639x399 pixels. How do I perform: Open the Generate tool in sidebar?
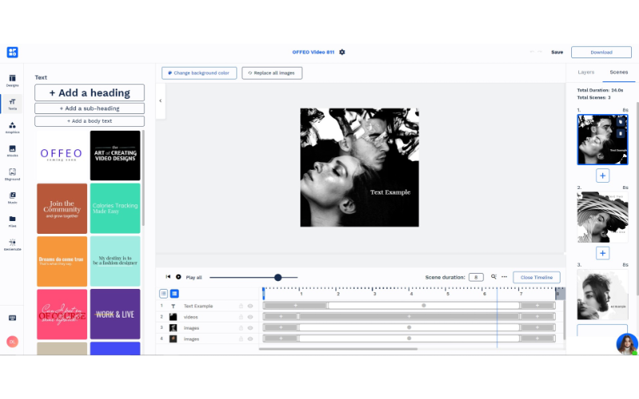12,245
